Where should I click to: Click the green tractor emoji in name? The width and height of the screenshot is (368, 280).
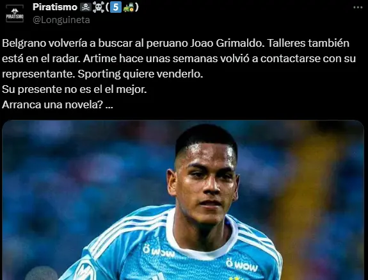[129, 8]
